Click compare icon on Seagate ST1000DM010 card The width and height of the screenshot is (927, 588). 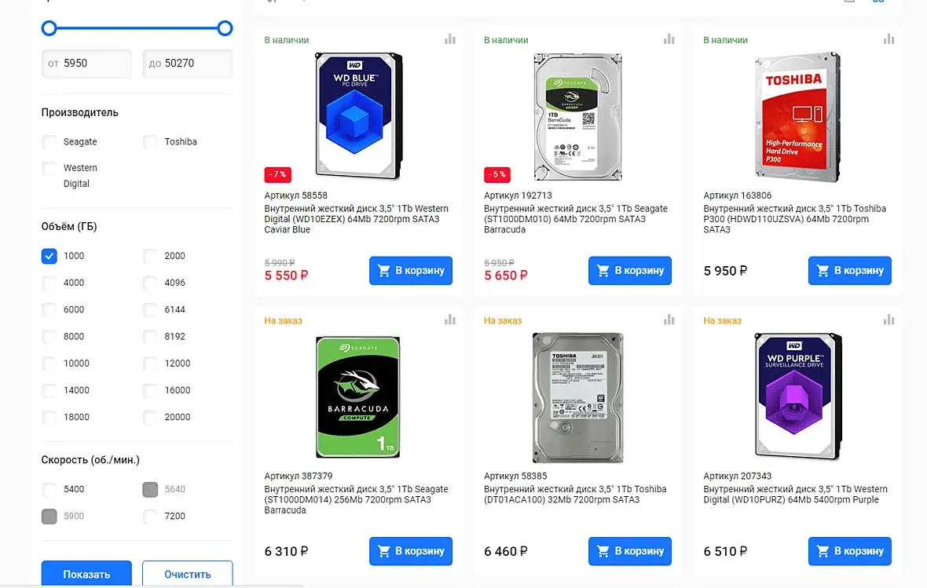pos(669,39)
